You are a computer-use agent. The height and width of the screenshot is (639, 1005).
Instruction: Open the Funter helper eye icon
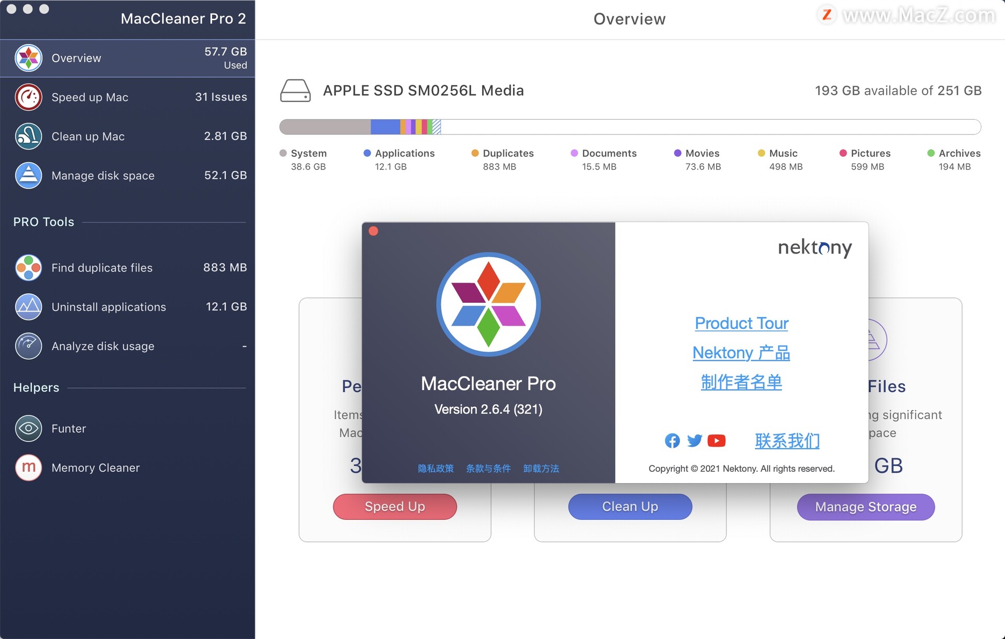(x=28, y=428)
